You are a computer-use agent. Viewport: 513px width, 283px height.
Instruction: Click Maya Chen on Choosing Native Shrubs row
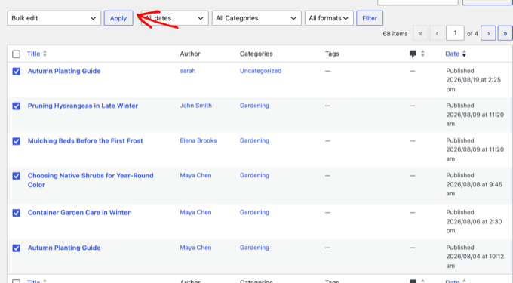[x=195, y=175]
